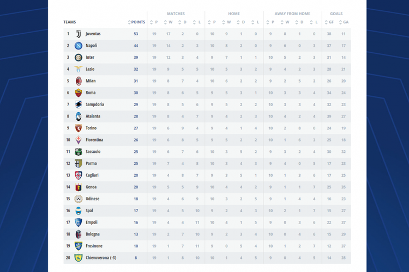The height and width of the screenshot is (272, 409).
Task: Open the Sampdoria team link
Action: coord(95,104)
